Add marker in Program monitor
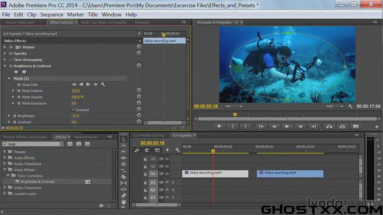 pos(219,126)
